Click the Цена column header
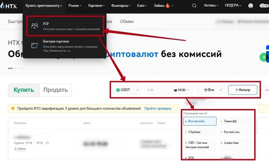The height and width of the screenshot is (161, 269). tap(87, 123)
